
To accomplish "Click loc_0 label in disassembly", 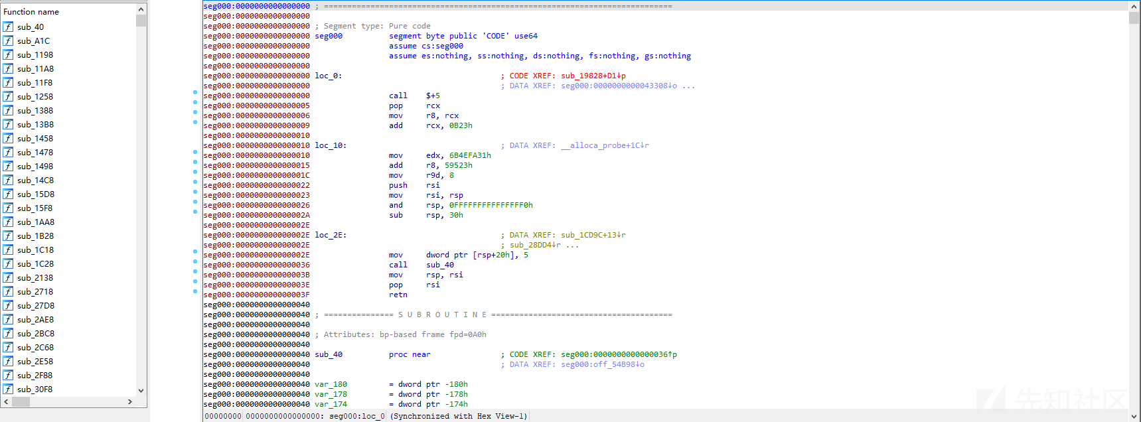I will (328, 76).
